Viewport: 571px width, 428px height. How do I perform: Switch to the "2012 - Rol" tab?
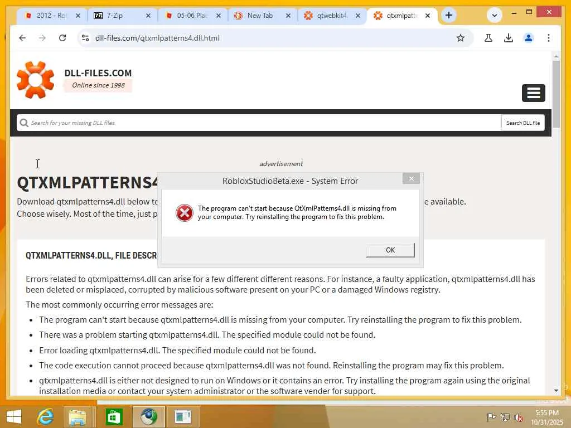click(51, 15)
